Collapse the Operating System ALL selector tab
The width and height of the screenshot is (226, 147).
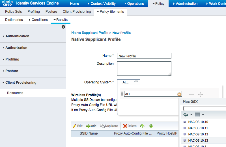(136, 81)
